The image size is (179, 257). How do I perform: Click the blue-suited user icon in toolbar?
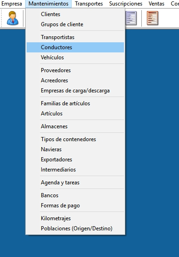point(12,18)
